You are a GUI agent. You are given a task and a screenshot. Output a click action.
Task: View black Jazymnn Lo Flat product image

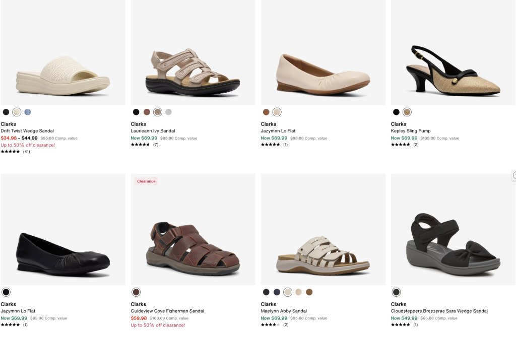click(63, 230)
